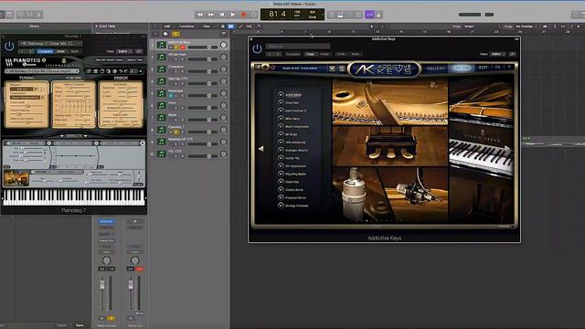
Task: Click track 8 Pianoteq 7 instrument icon
Action: pos(162,130)
